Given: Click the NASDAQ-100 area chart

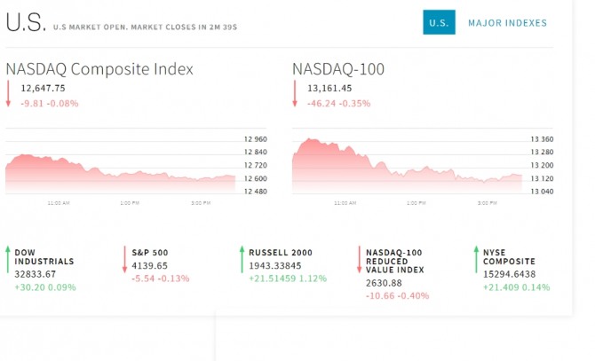Looking at the screenshot, I should [407, 167].
